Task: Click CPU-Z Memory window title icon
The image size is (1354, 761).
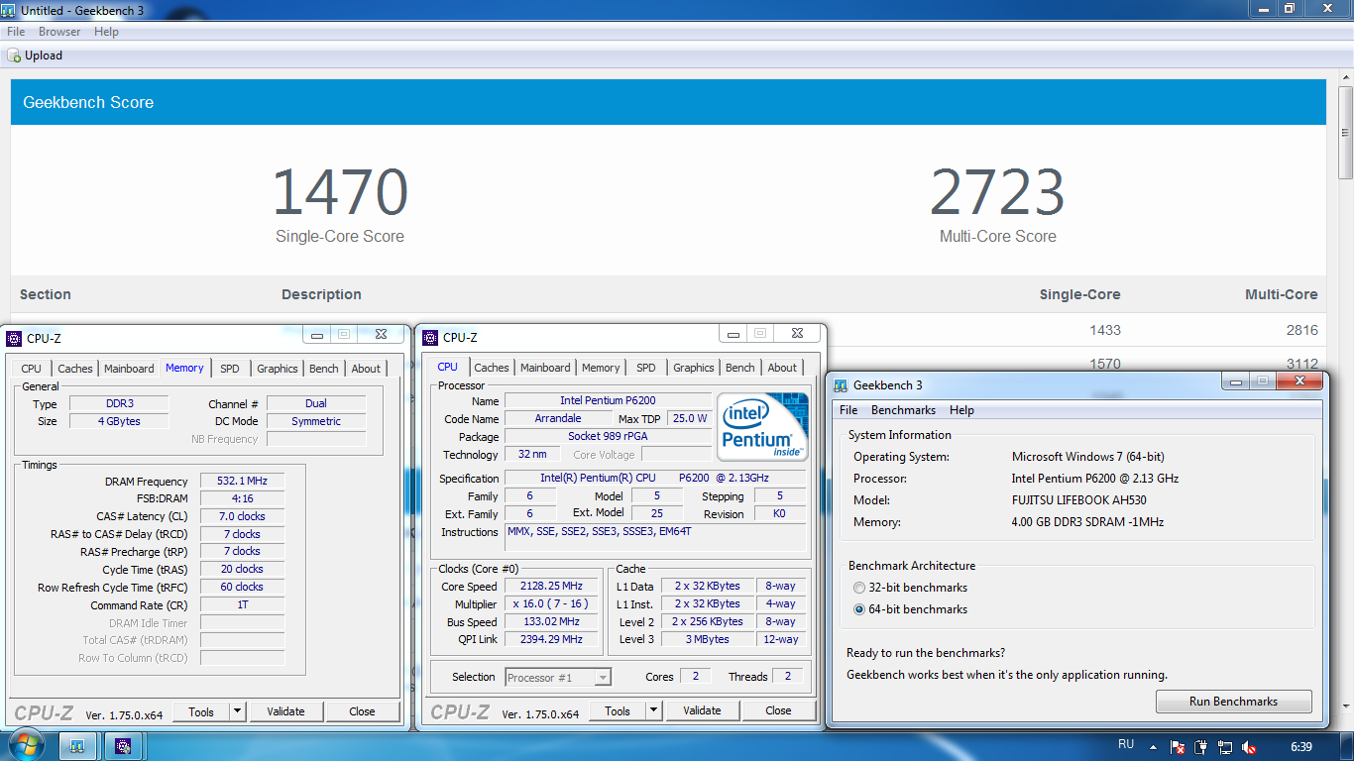Action: pos(14,338)
